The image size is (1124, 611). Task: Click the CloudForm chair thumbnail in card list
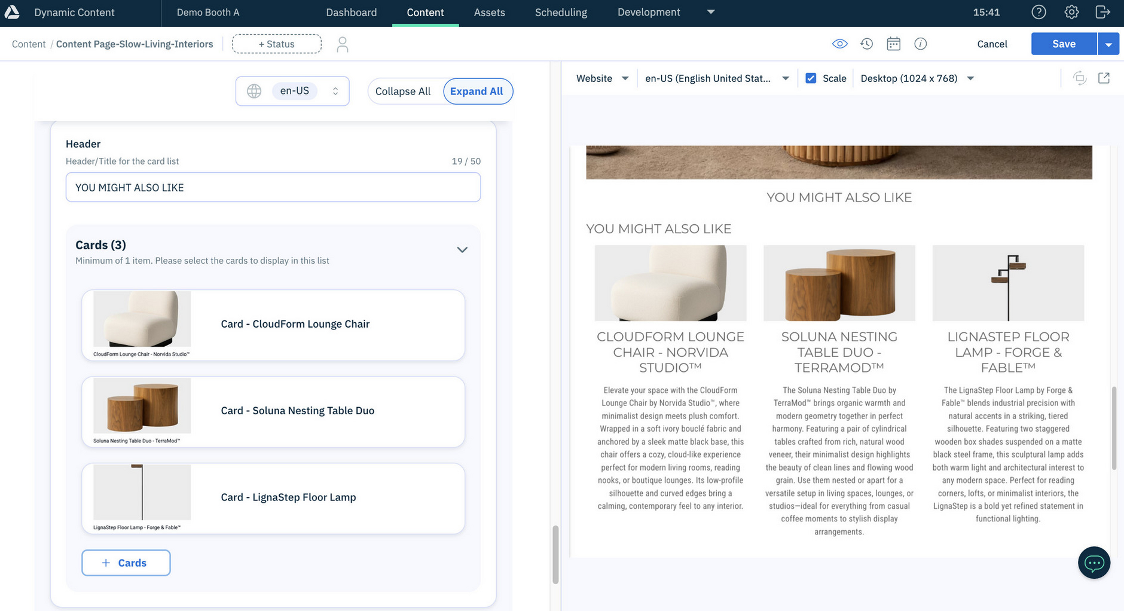point(142,319)
